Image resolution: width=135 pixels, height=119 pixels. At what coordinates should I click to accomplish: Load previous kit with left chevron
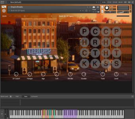click(x=51, y=16)
